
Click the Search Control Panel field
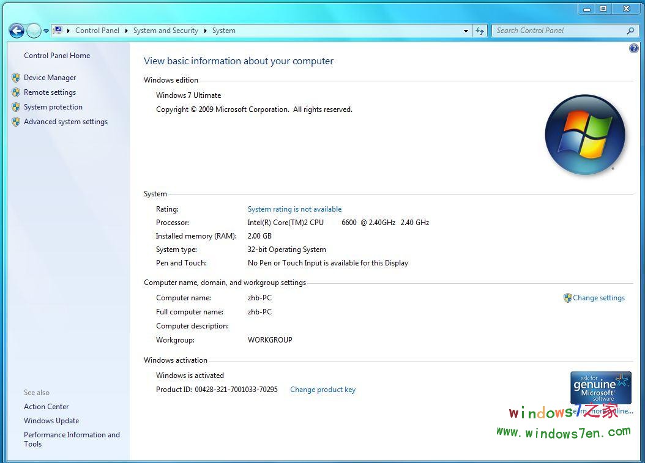point(557,31)
